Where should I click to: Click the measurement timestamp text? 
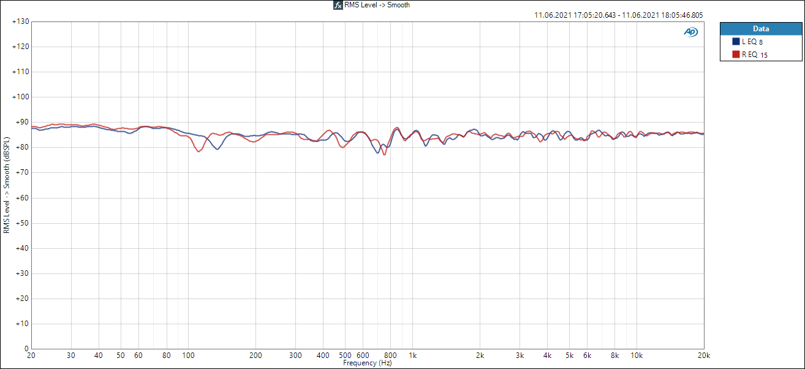(x=619, y=15)
